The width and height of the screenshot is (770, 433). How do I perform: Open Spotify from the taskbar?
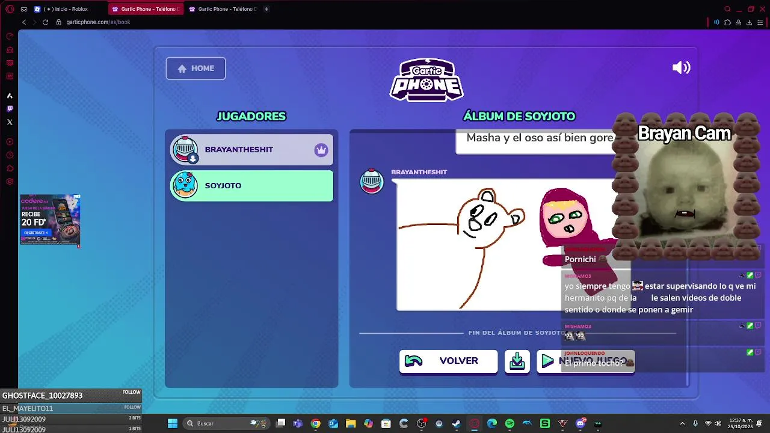click(510, 423)
